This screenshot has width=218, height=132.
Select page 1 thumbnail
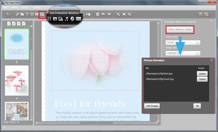click(x=17, y=44)
